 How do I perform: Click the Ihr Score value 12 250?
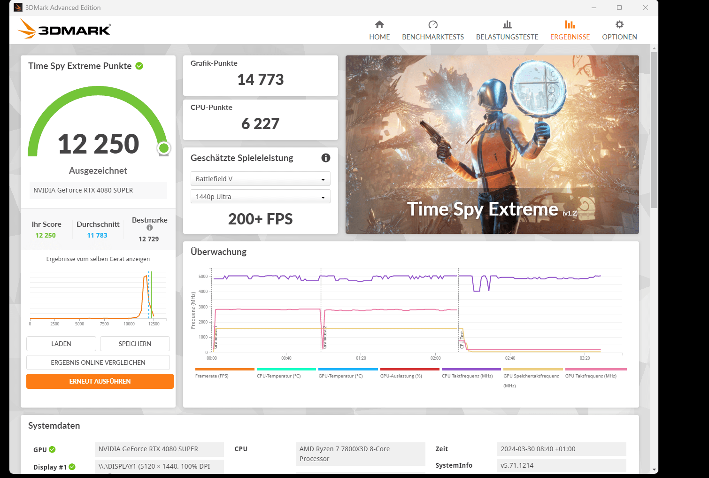coord(46,235)
